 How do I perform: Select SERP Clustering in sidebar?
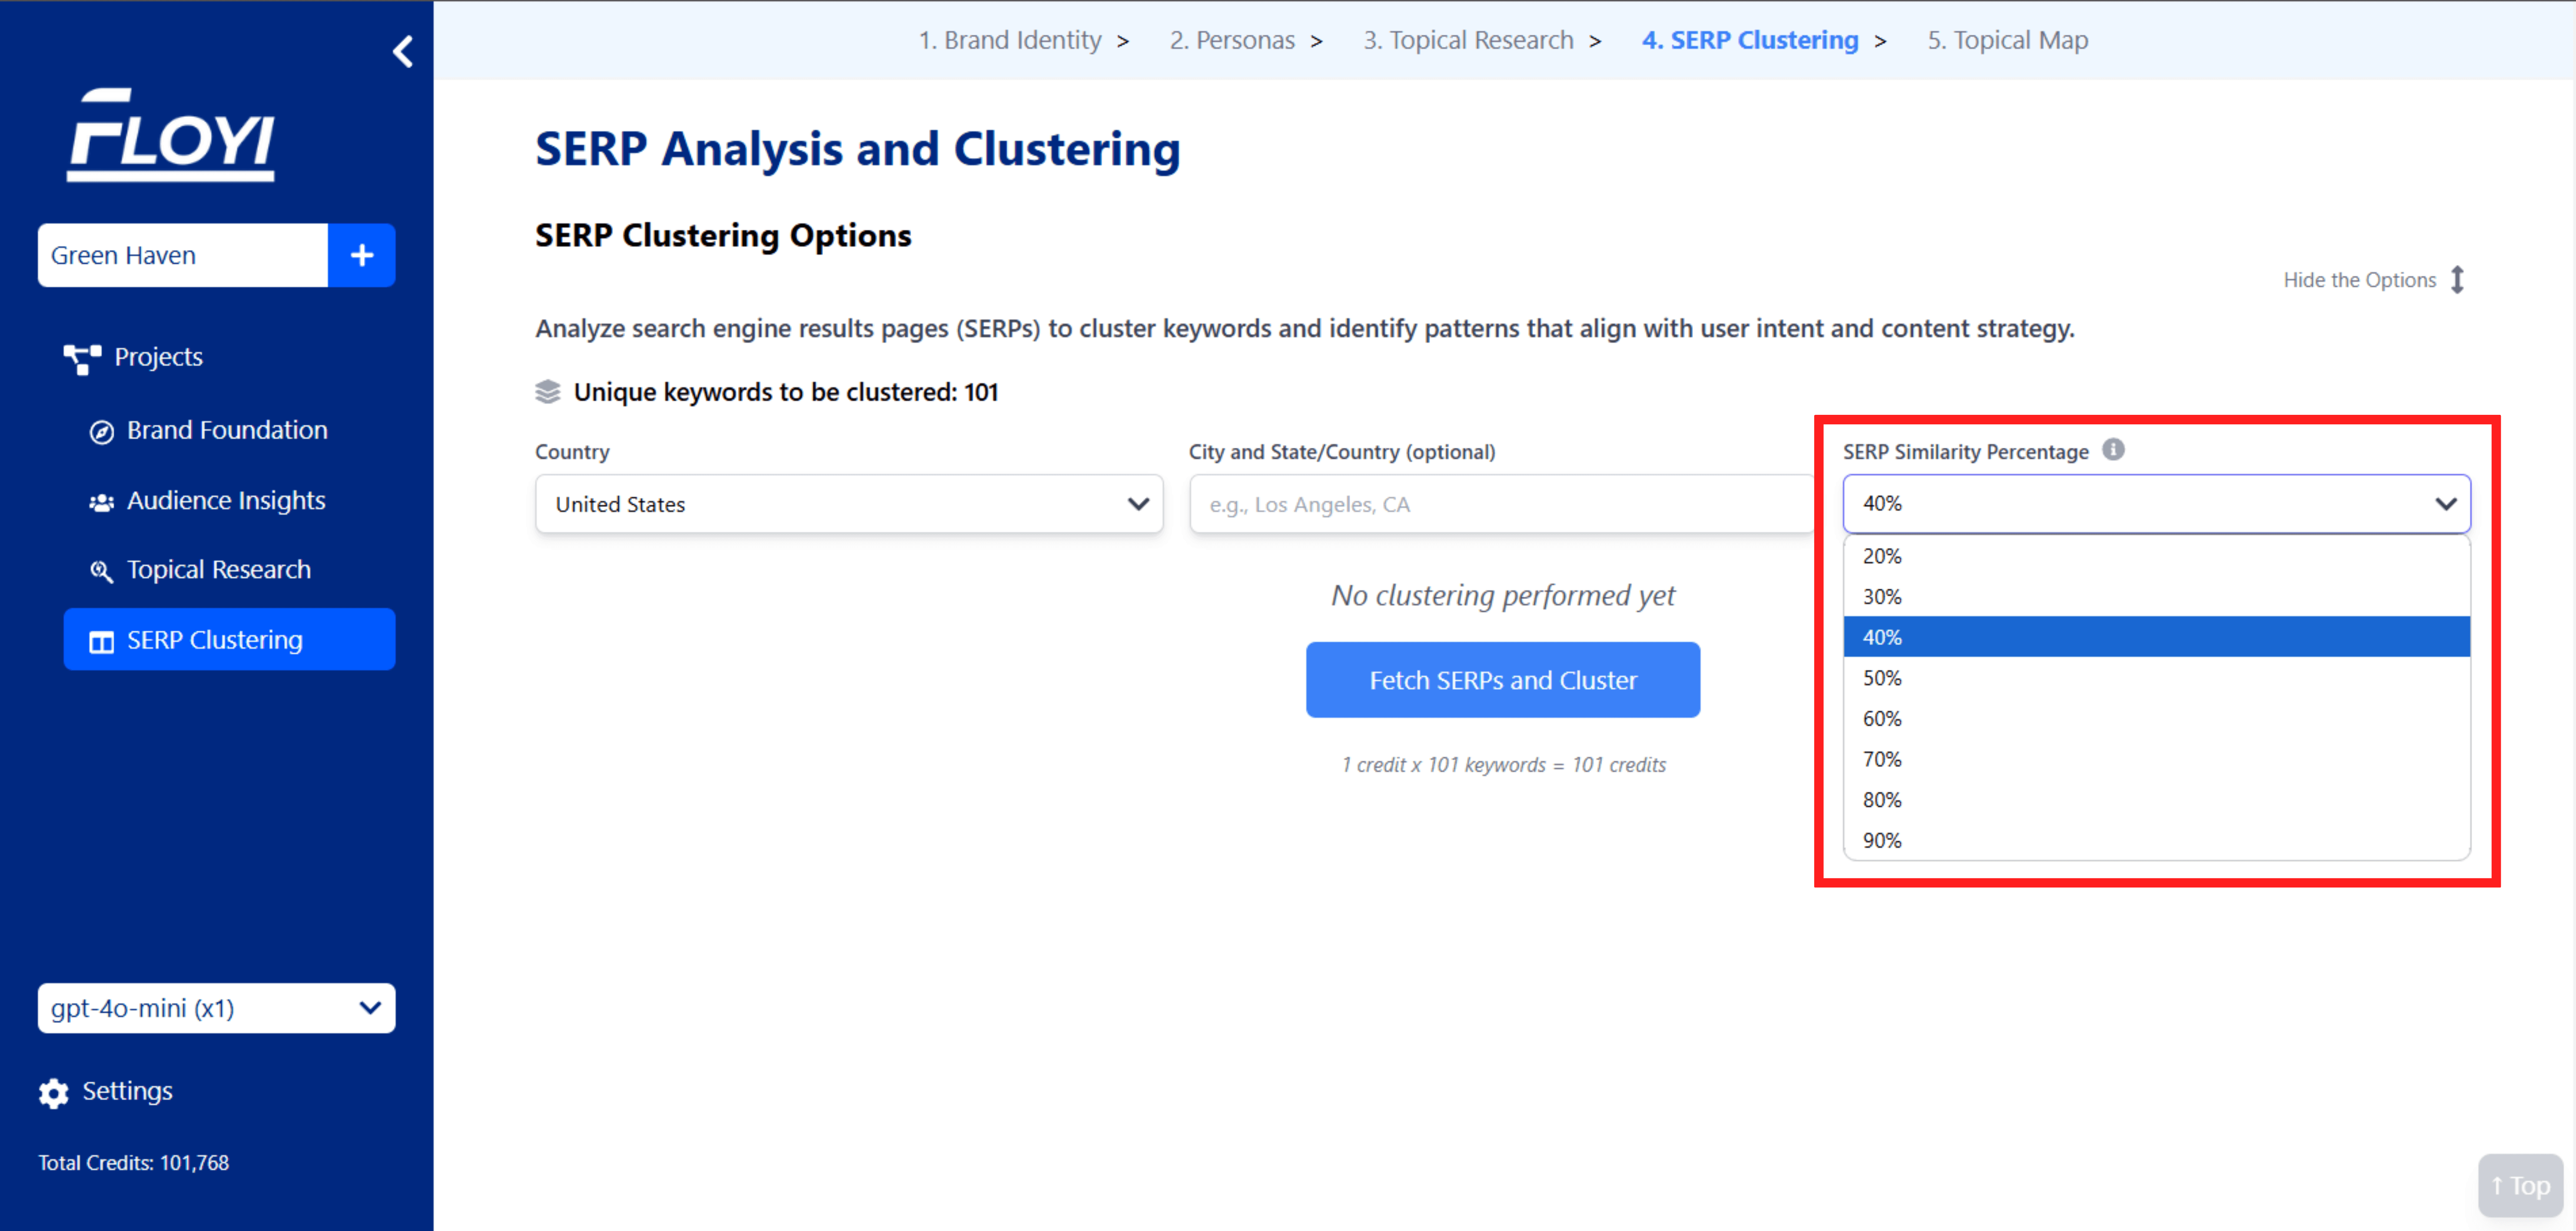pos(229,639)
